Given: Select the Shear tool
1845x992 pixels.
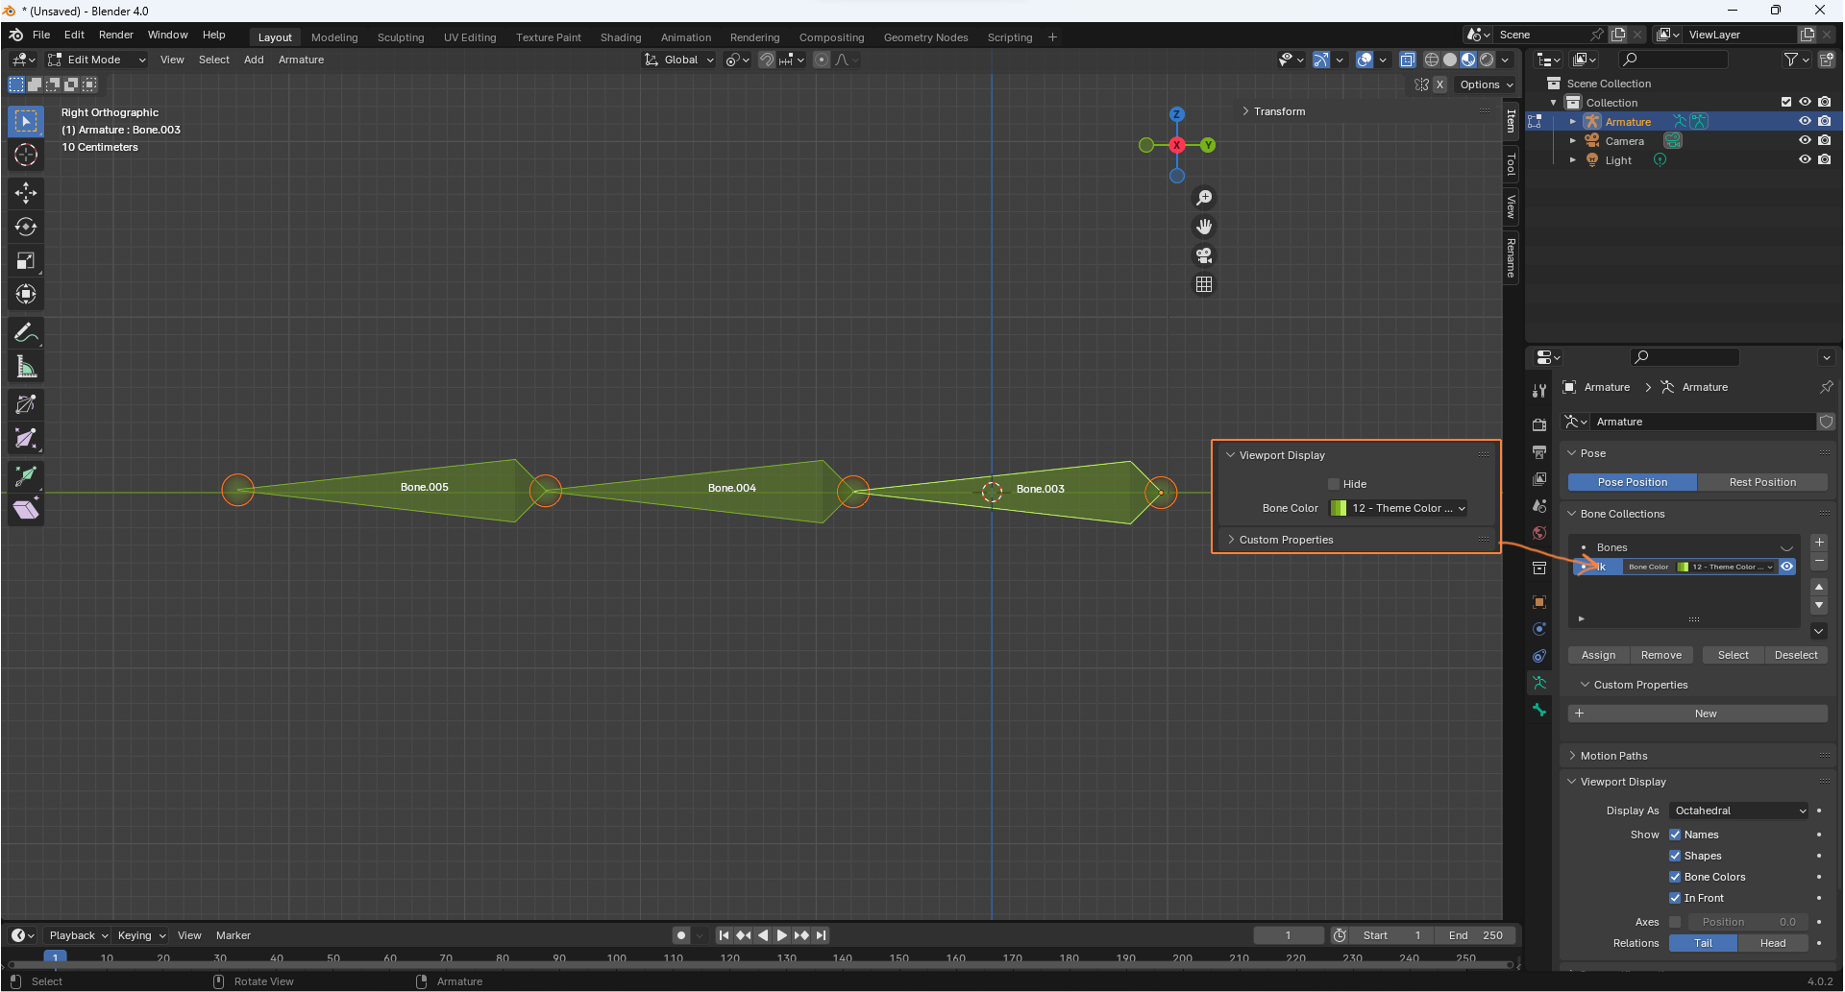Looking at the screenshot, I should point(26,509).
